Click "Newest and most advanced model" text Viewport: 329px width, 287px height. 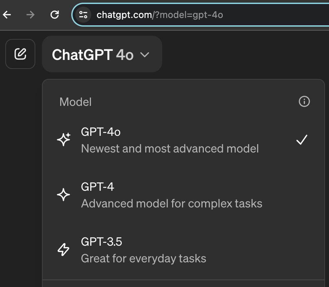point(170,148)
